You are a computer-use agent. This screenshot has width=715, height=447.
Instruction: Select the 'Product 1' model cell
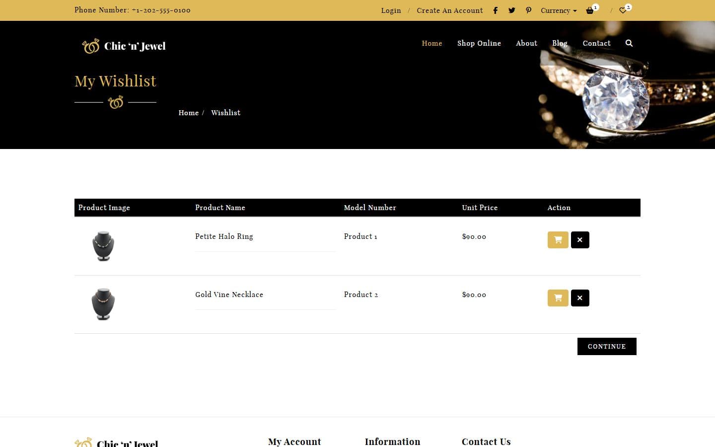tap(360, 236)
